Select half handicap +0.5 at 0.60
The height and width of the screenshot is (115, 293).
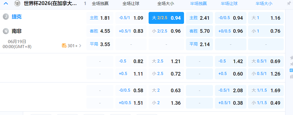pos(231,74)
